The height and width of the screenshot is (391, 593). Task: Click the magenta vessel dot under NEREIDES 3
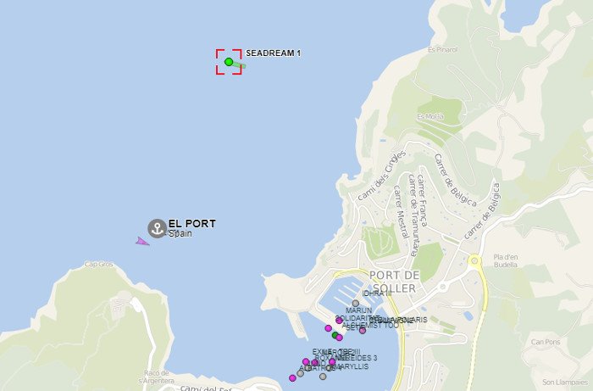(x=332, y=361)
